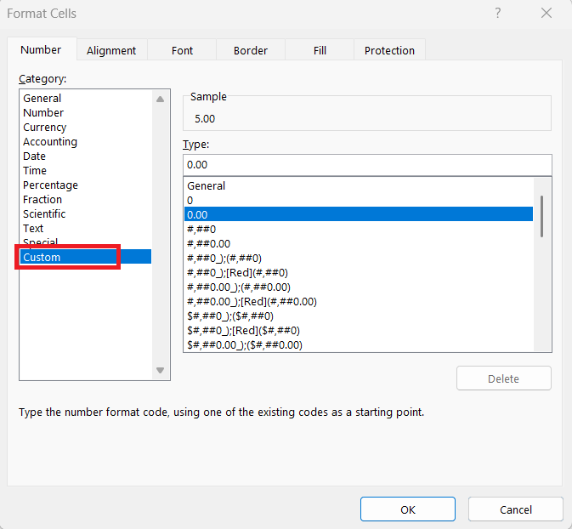
Task: Select the #,##0.00_);(#,##0.00) format code
Action: [x=359, y=287]
